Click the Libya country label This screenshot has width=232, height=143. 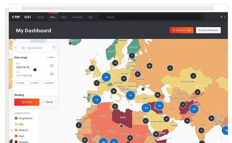click(x=123, y=117)
